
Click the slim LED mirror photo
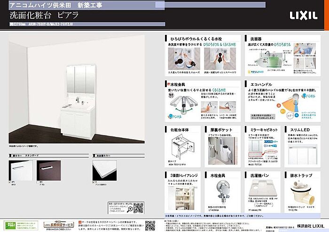(302, 151)
